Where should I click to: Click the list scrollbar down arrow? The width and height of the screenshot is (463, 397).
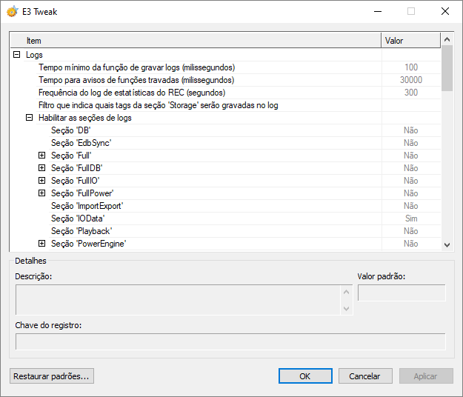pos(447,244)
